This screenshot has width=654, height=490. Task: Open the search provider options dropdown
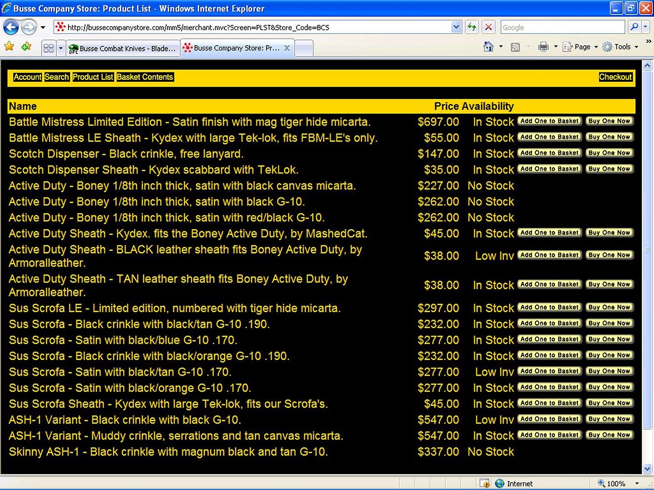(x=645, y=27)
